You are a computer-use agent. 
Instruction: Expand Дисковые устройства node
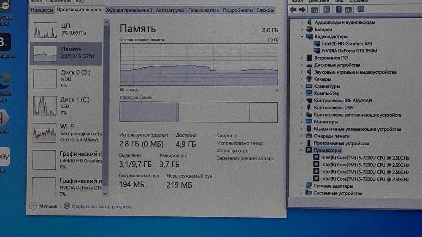pos(302,65)
